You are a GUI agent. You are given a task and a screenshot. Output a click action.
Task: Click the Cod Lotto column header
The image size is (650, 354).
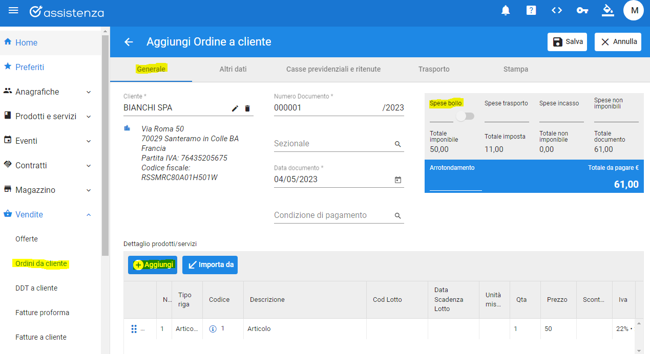point(397,300)
